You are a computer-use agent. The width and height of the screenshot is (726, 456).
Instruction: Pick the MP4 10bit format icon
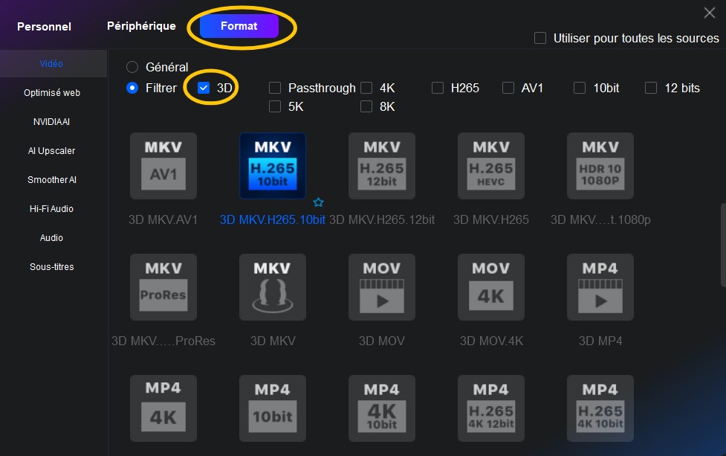coord(273,408)
